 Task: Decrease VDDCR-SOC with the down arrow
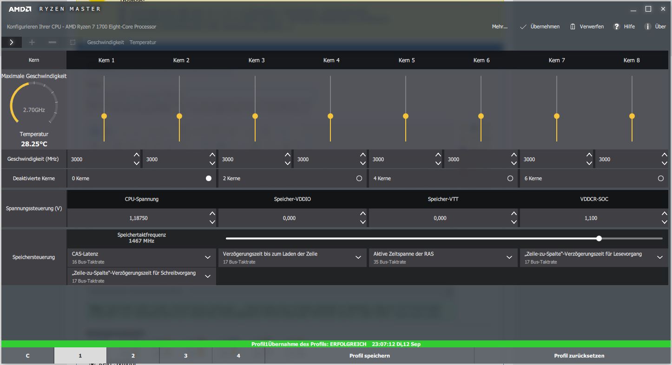point(665,222)
